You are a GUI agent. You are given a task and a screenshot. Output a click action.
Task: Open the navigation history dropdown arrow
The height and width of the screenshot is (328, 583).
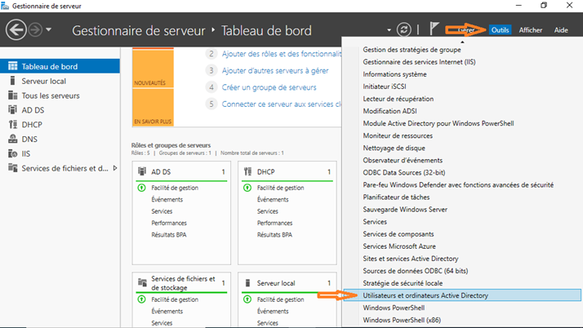tap(49, 29)
